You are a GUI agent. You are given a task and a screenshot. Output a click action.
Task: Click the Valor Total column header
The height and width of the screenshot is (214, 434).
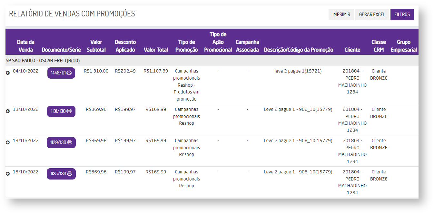pyautogui.click(x=156, y=50)
